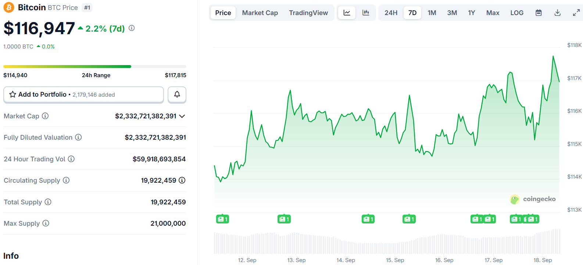
Task: Click info icon after 19,922,459 circulating value
Action: click(182, 180)
